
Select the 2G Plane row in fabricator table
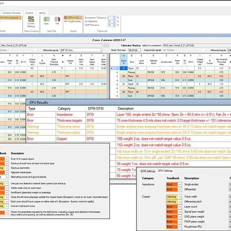point(171,76)
